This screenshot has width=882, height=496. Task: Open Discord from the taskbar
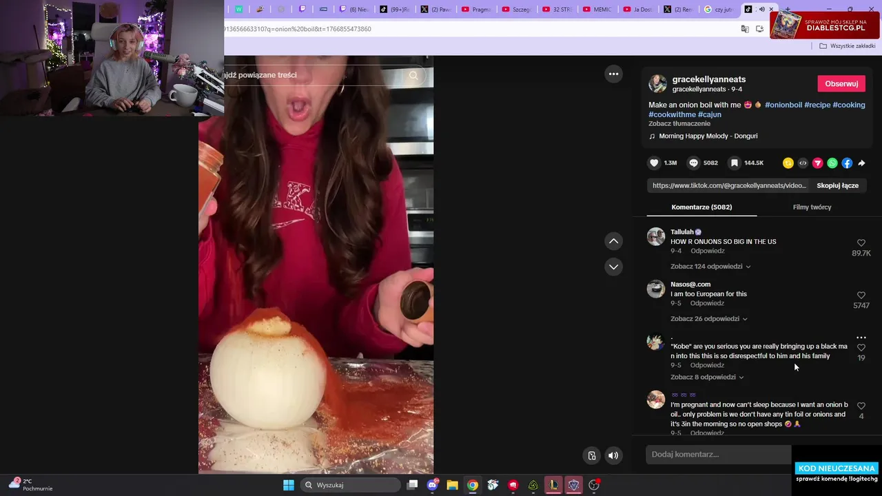[432, 485]
